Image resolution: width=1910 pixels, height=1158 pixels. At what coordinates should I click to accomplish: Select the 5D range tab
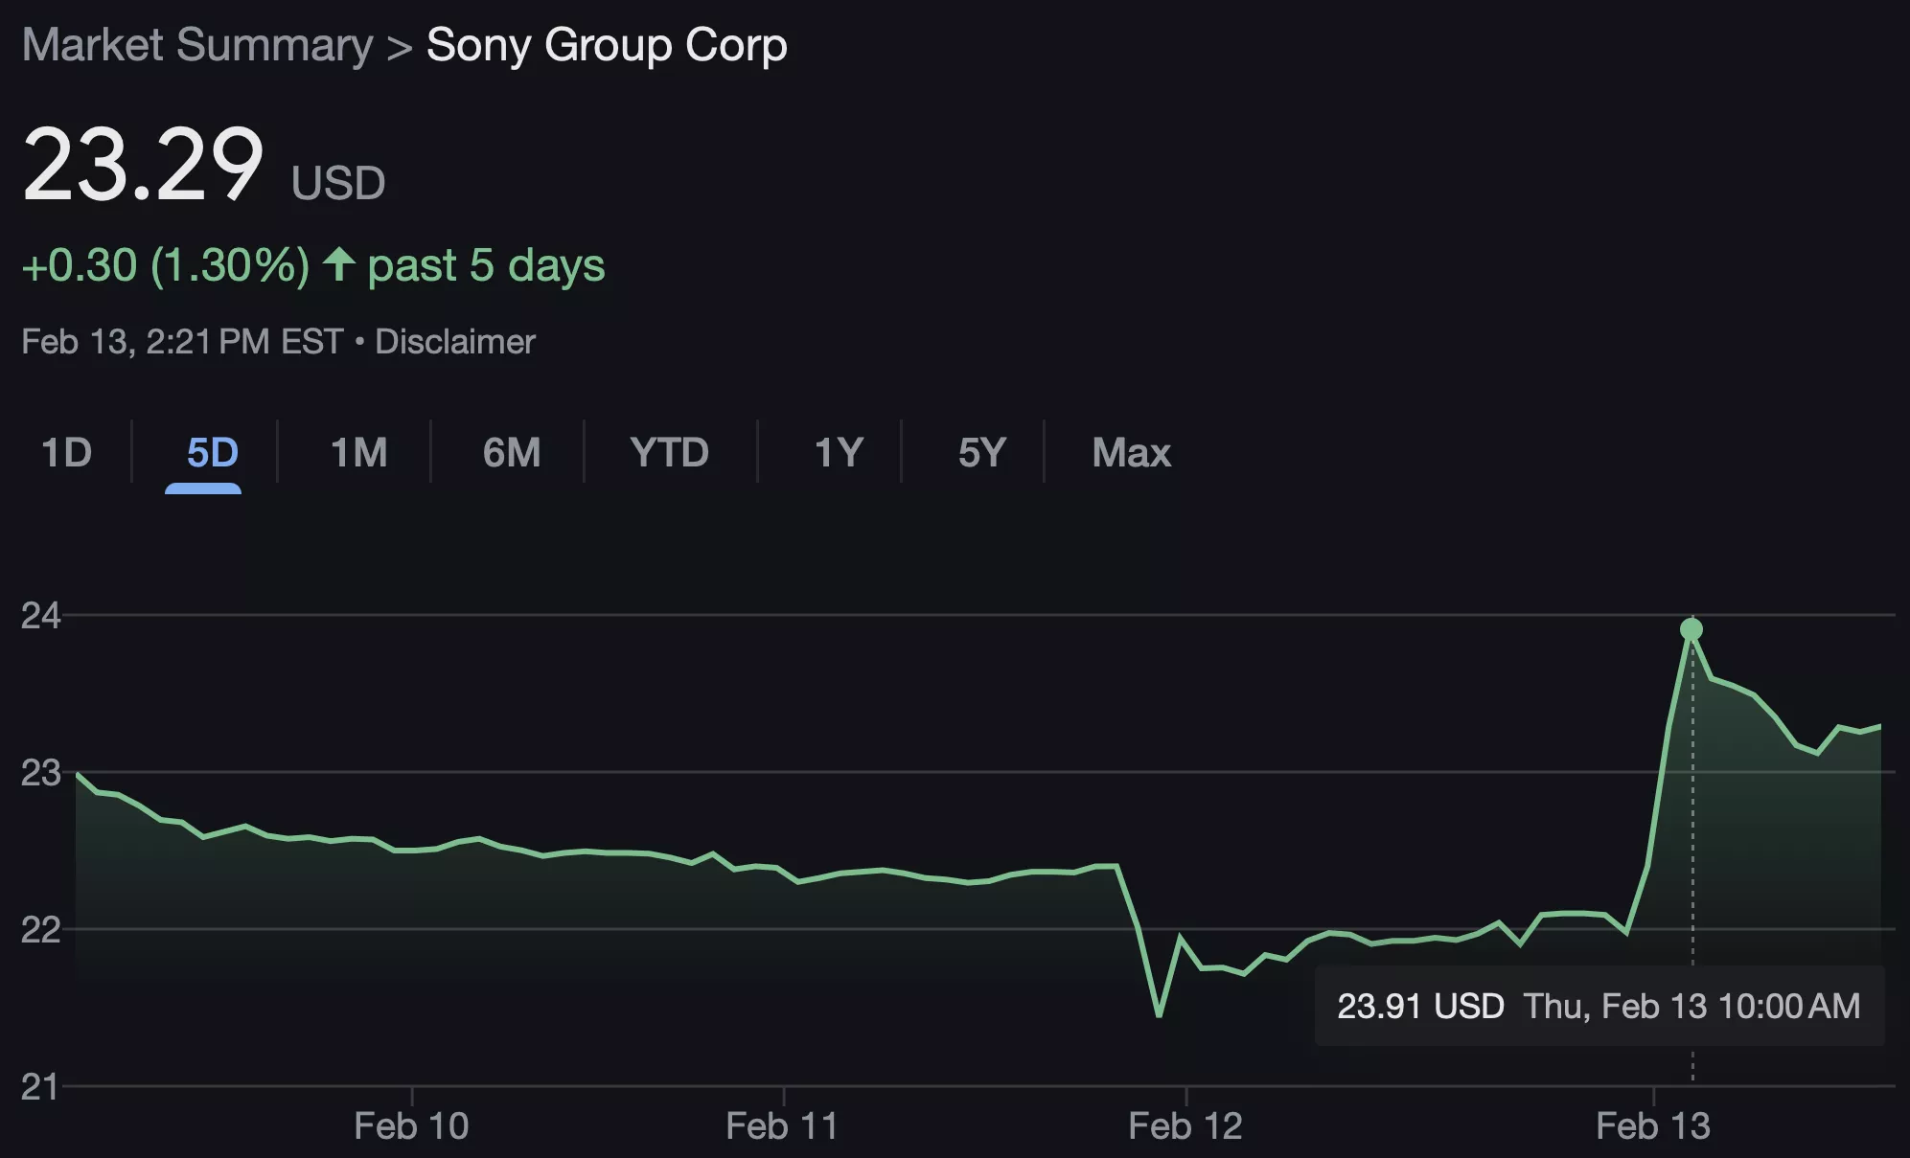(x=212, y=452)
